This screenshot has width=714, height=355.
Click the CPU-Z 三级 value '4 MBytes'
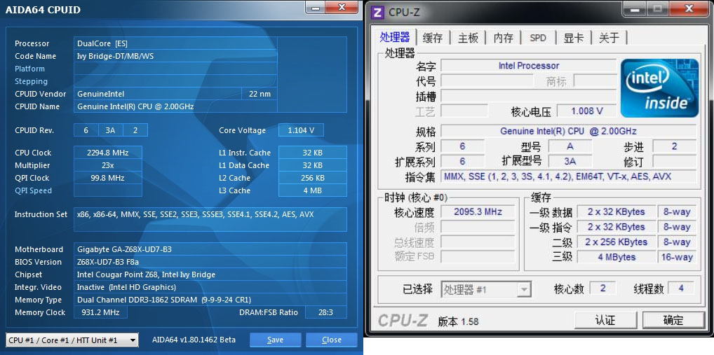coord(616,257)
